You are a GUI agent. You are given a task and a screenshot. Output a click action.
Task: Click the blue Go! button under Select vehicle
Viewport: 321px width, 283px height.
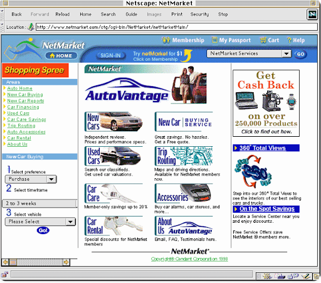point(43,230)
